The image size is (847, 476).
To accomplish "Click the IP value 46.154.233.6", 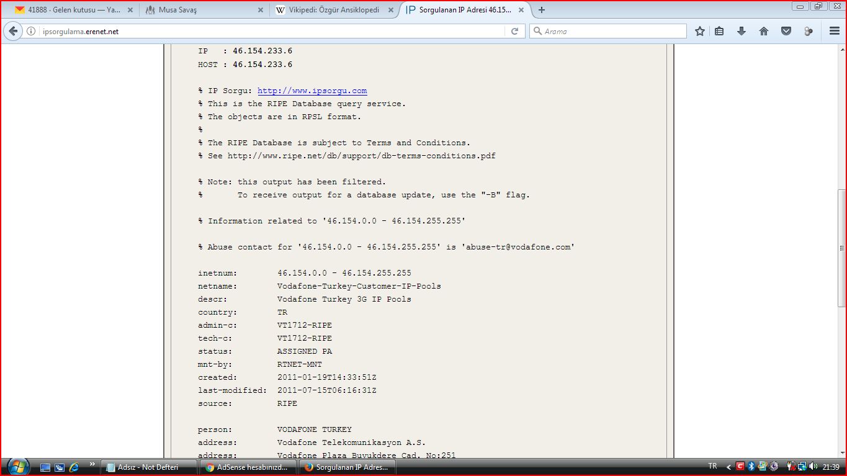I will [x=262, y=52].
